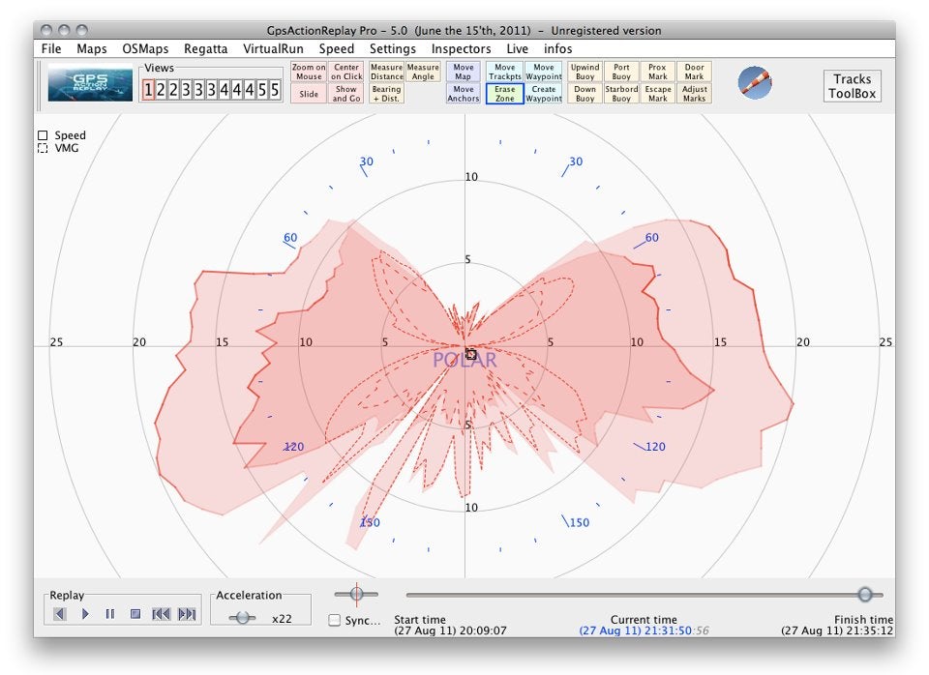Image resolution: width=929 pixels, height=675 pixels.
Task: Select the Move Waypoint tool
Action: [x=543, y=72]
